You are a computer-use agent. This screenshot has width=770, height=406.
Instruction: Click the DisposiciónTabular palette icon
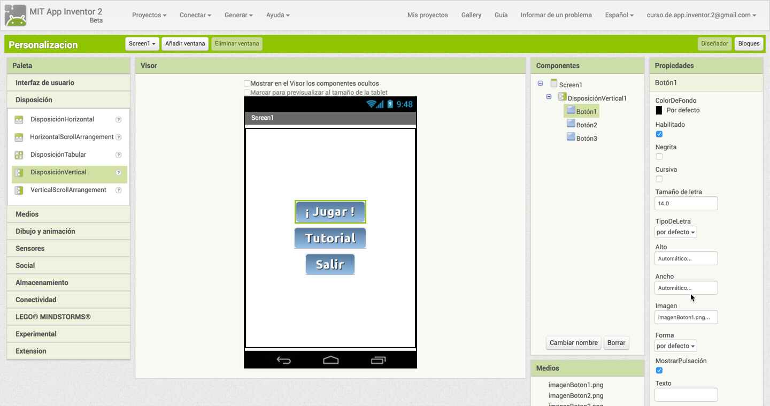(19, 155)
